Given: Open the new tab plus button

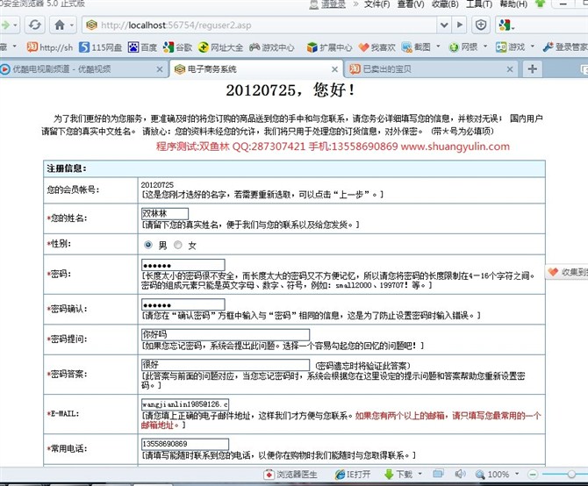Looking at the screenshot, I should tap(532, 68).
